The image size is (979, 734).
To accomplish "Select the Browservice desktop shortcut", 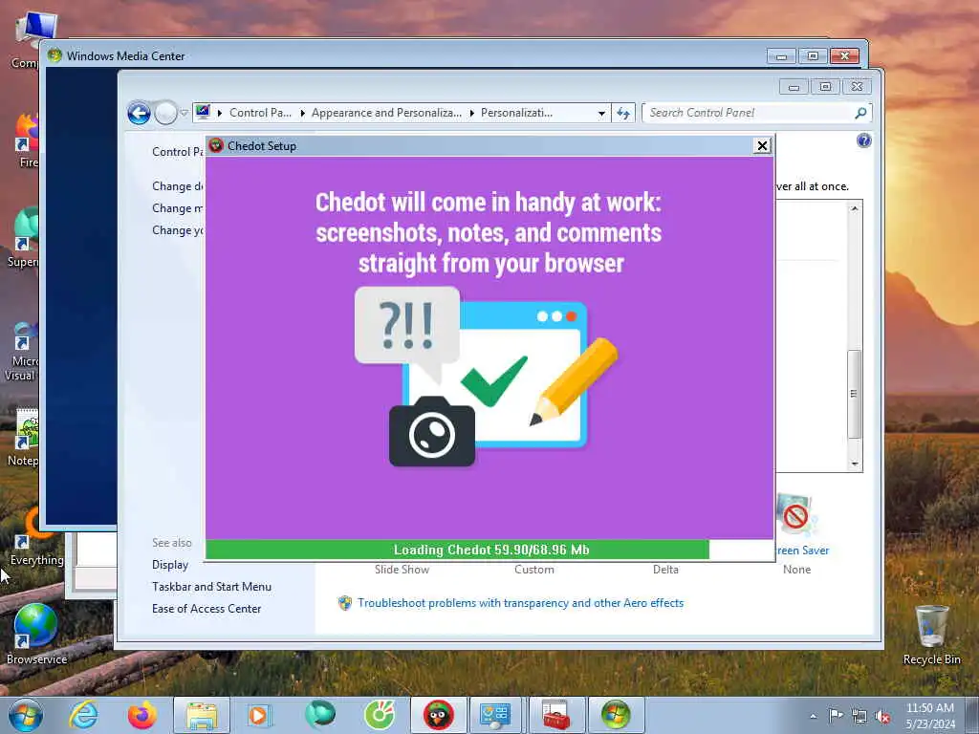I will [36, 635].
